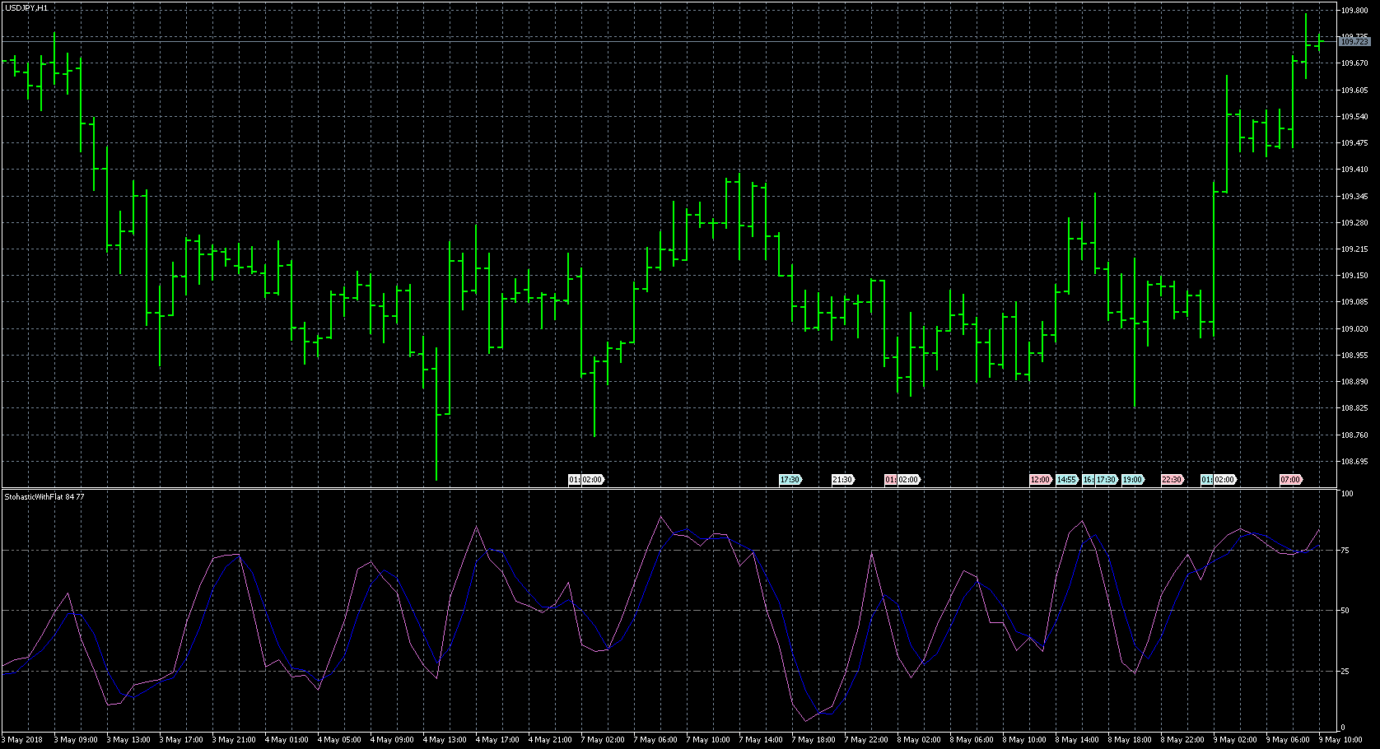Click the current price tag 109.723

click(1354, 41)
